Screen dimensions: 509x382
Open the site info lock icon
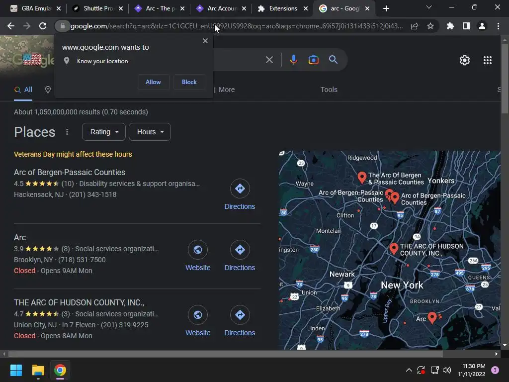[x=62, y=26]
